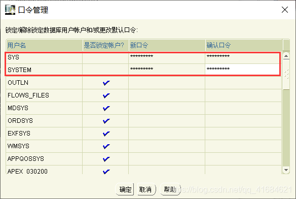Select the WMSYS username cell

click(44, 146)
